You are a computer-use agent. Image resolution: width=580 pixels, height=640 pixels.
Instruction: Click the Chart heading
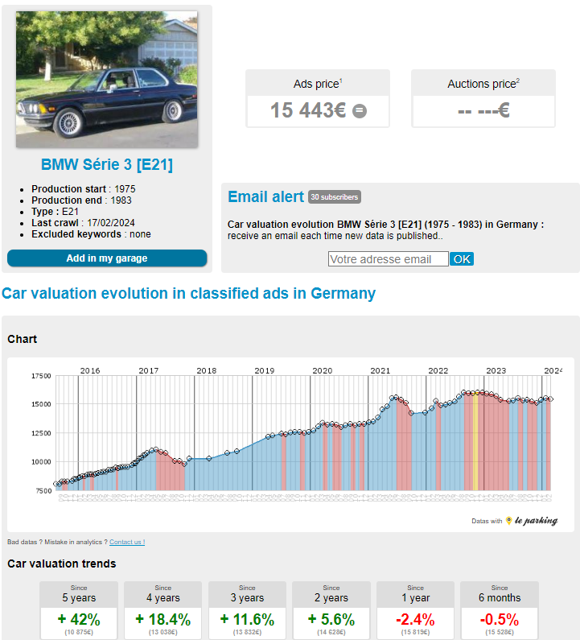(x=22, y=339)
